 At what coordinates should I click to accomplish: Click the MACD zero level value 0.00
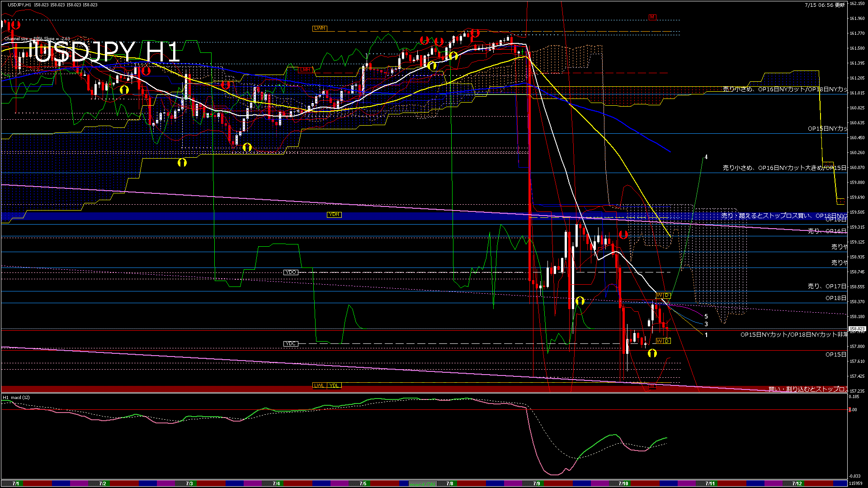click(853, 410)
